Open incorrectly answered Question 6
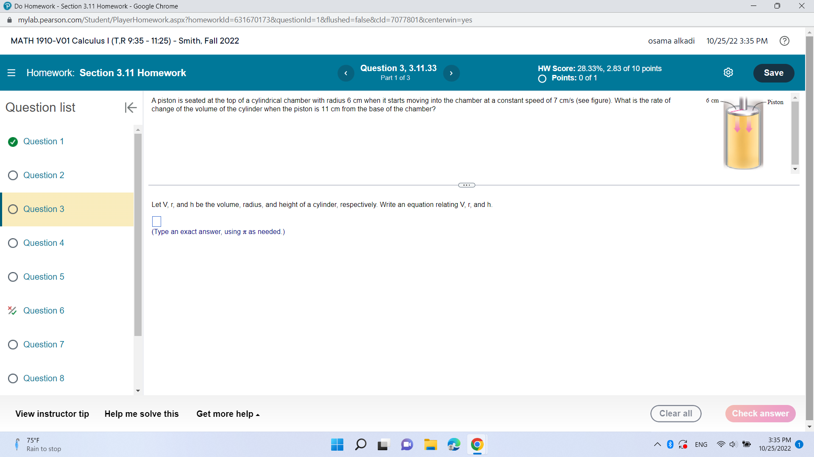Image resolution: width=814 pixels, height=457 pixels. (x=44, y=311)
